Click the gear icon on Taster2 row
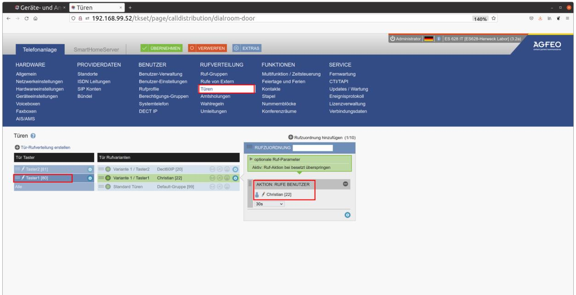The image size is (576, 295). [x=90, y=169]
